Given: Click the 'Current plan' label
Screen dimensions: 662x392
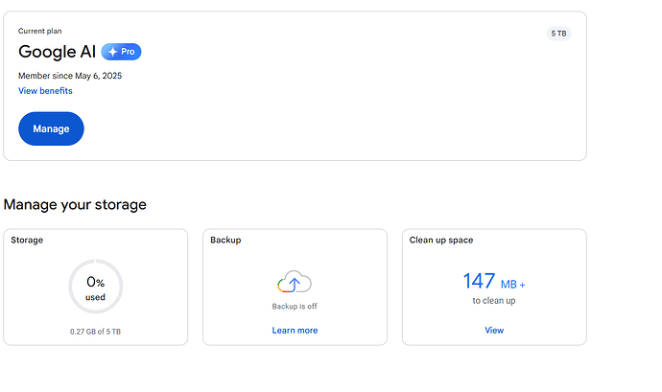Looking at the screenshot, I should [39, 32].
